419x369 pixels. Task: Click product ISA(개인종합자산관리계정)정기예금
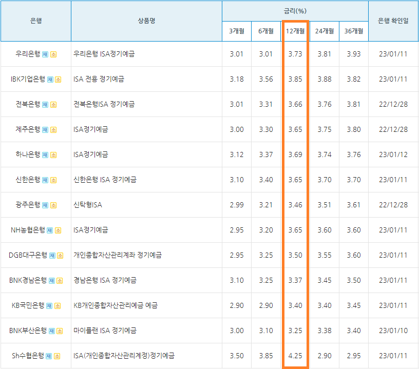(124, 356)
